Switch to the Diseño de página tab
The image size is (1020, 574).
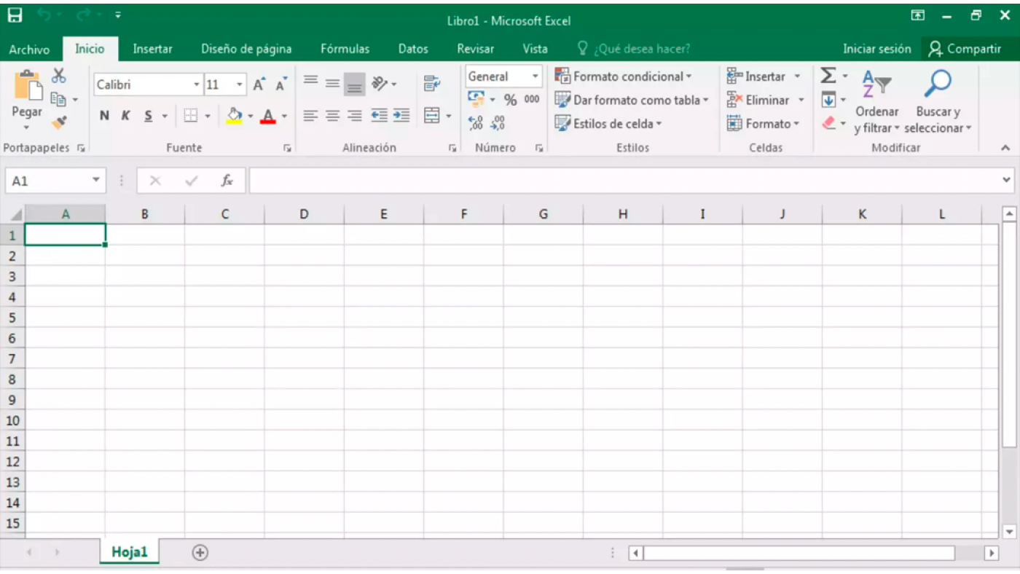coord(246,49)
